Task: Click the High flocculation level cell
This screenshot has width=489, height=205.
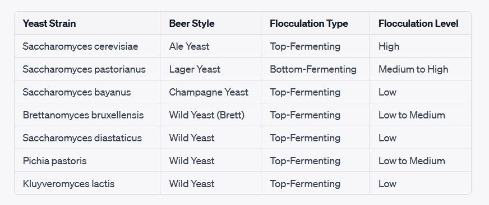Action: (x=421, y=46)
